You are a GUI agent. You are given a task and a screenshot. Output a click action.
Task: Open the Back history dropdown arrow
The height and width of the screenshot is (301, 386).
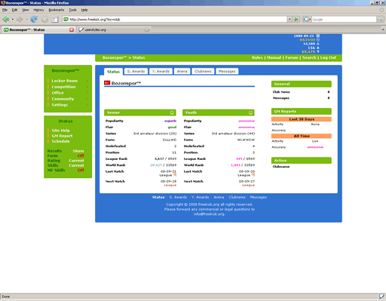13,19
